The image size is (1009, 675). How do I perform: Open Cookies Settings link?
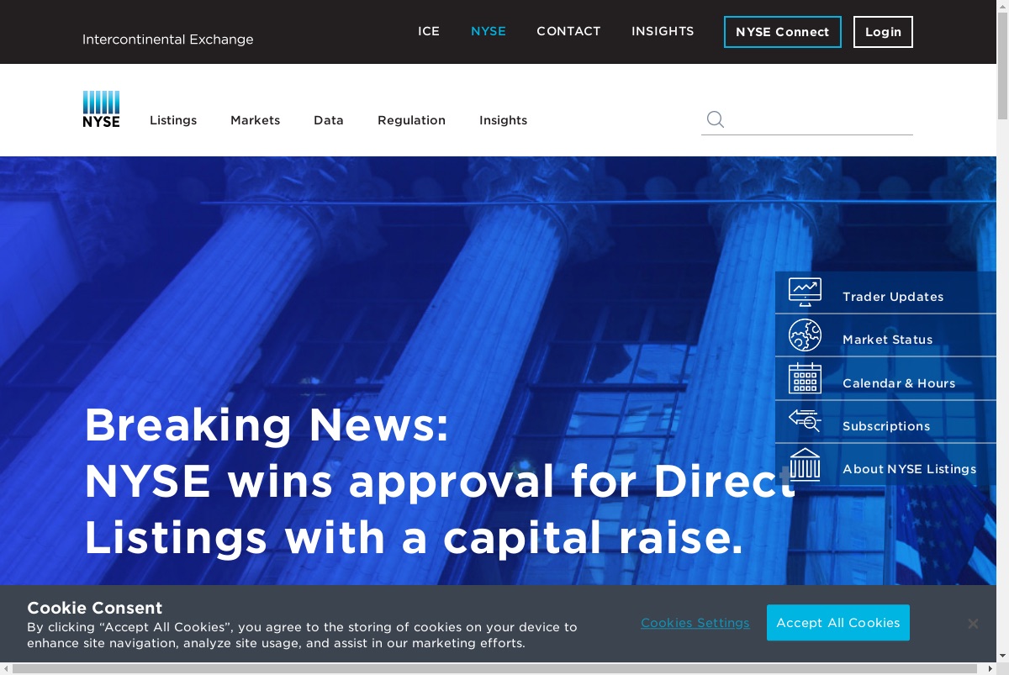coord(695,623)
